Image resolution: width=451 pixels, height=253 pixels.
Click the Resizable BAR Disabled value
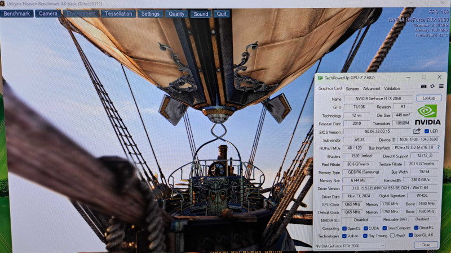coord(422,219)
